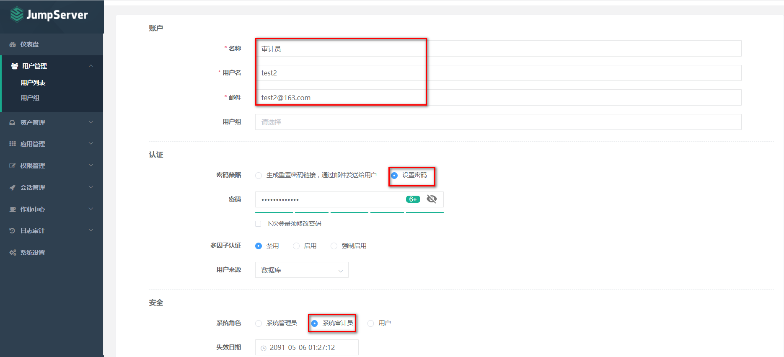Viewport: 784px width, 357px height.
Task: Click the 资产管理 inbox icon
Action: (13, 123)
